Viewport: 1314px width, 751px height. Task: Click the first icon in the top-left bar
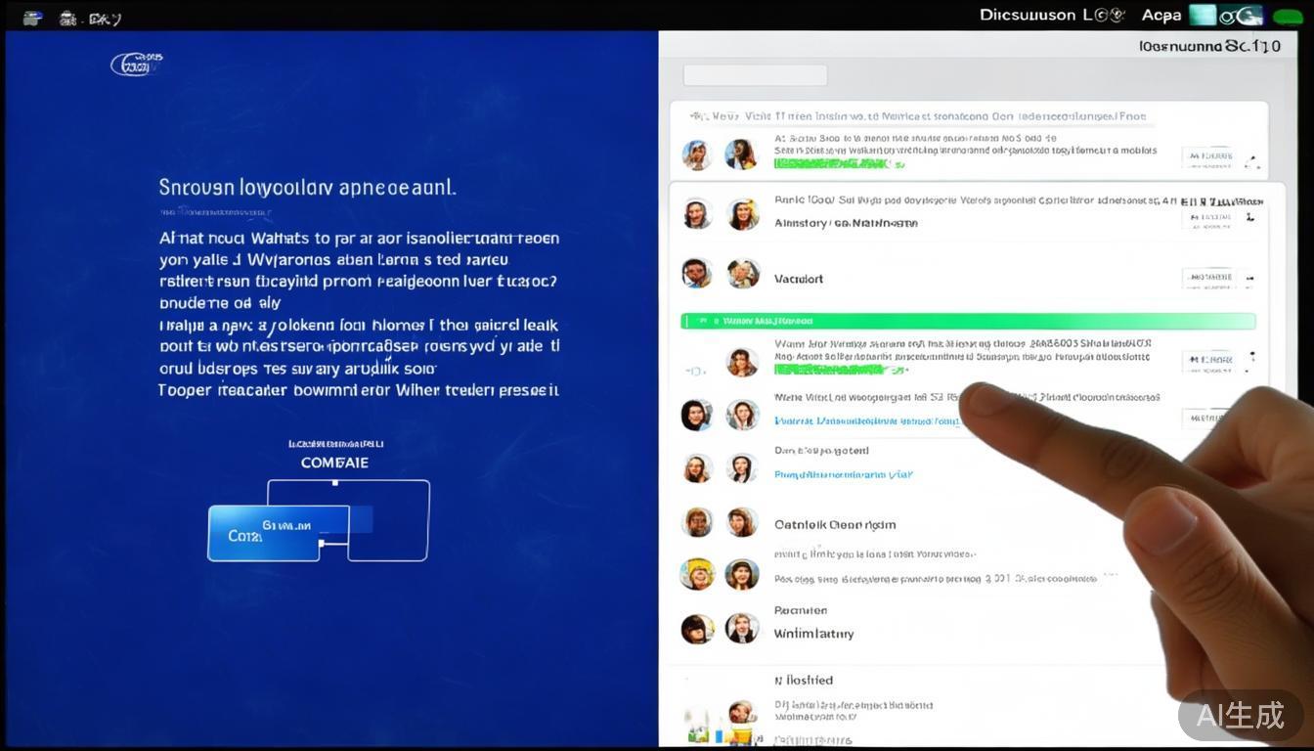tap(32, 18)
